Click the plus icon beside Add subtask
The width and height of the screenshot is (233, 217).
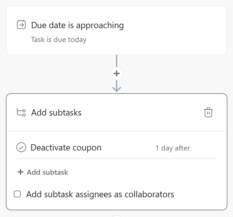pos(21,172)
